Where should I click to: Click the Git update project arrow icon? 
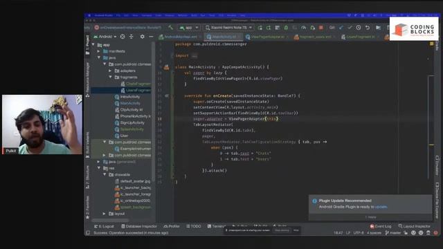point(341,28)
